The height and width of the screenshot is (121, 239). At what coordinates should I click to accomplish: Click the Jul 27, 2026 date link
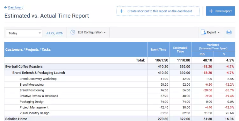coord(54,33)
